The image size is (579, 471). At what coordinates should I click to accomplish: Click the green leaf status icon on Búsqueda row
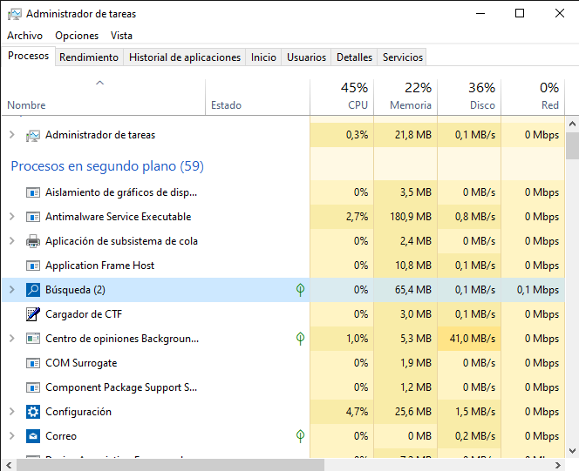coord(300,290)
